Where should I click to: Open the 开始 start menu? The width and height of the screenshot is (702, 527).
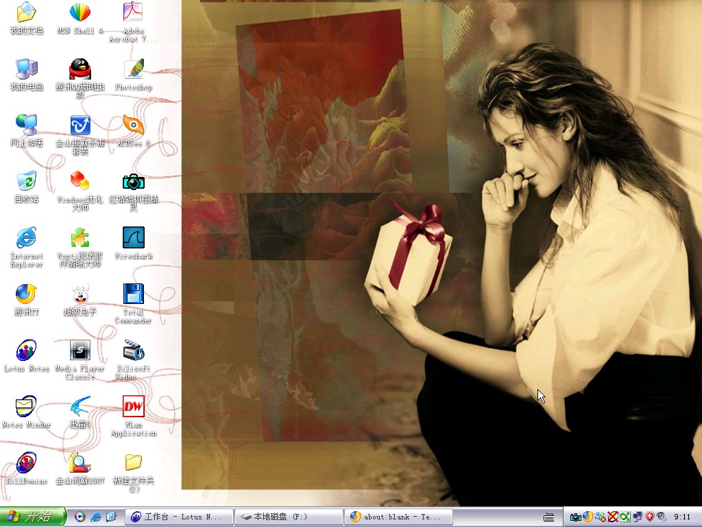pyautogui.click(x=33, y=517)
